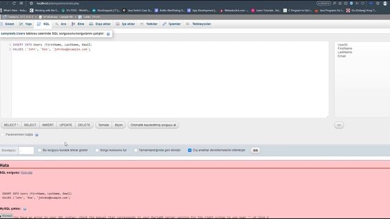390x219 pixels.
Task: Open the Webeduclick.com bookmark
Action: pos(234,10)
